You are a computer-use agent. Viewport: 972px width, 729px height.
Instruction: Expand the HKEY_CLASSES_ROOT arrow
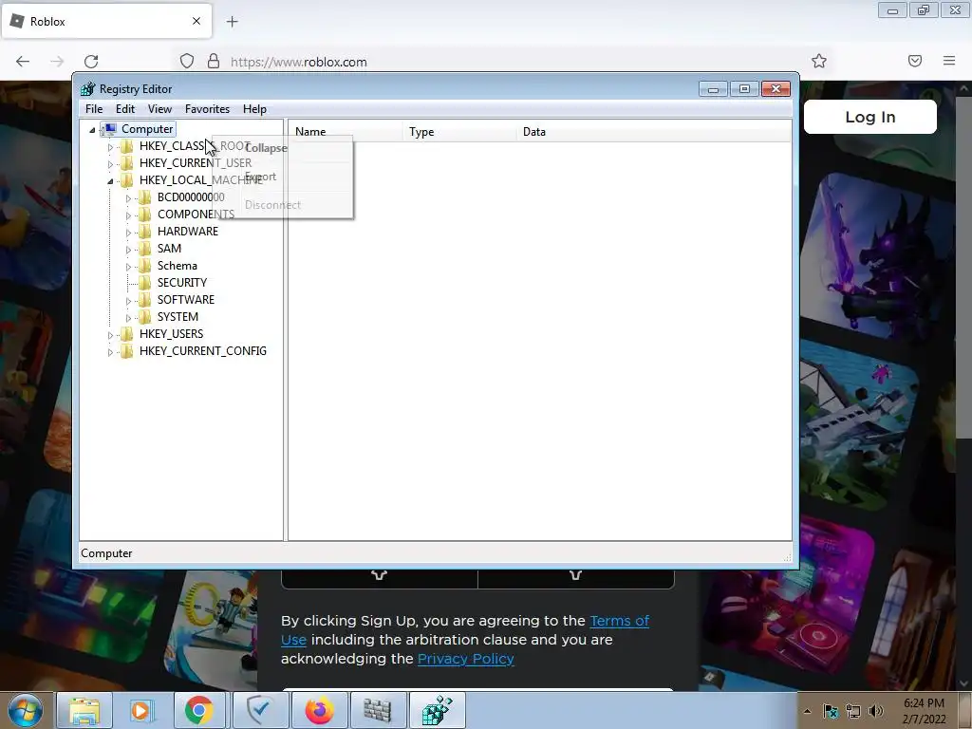click(x=110, y=147)
